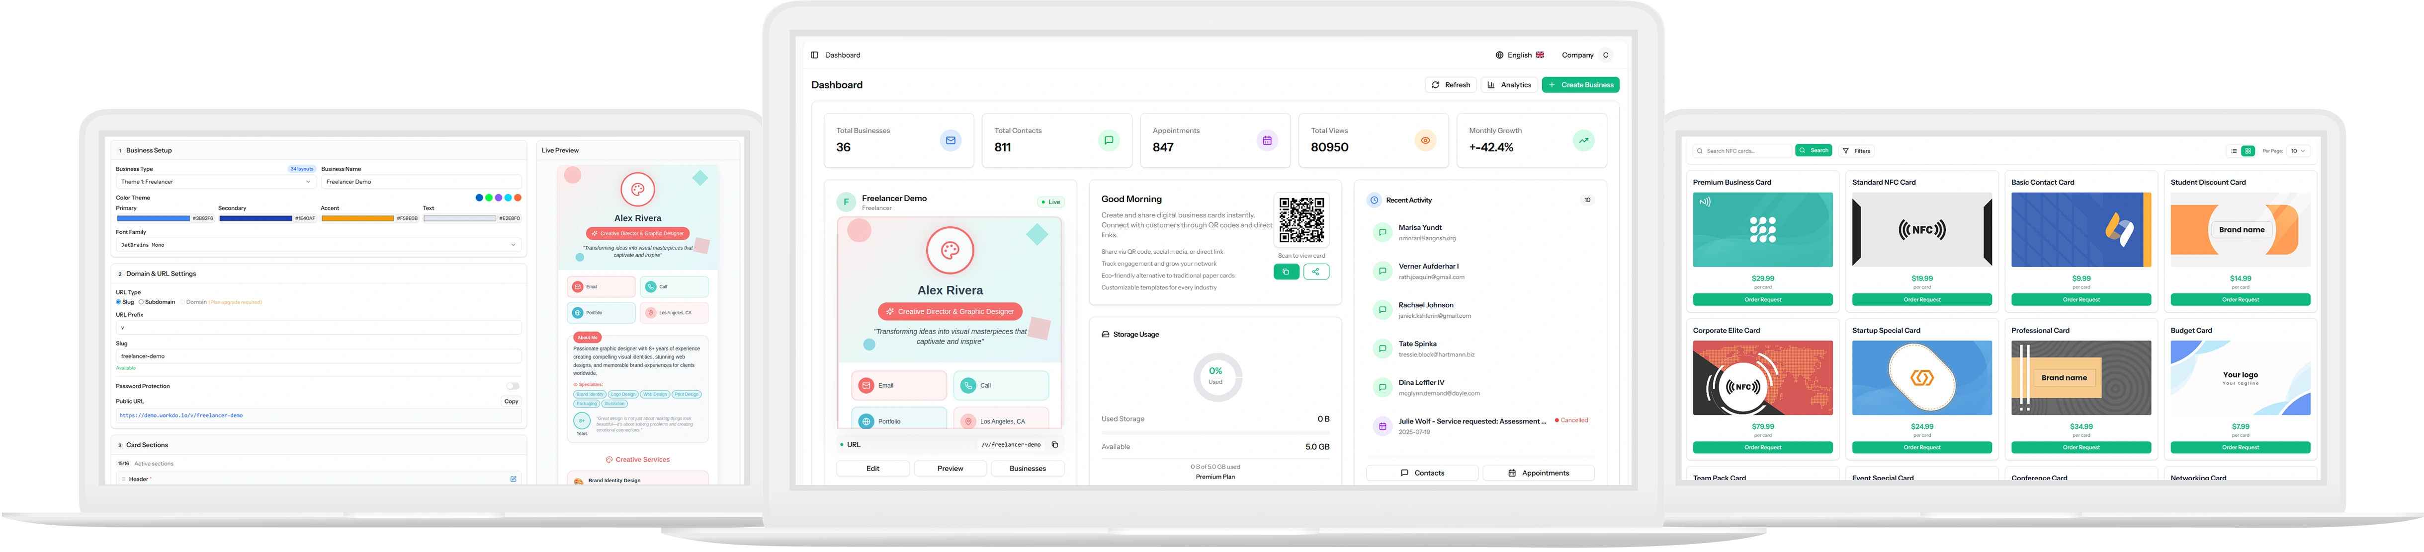Open the English language selector
The image size is (2424, 552).
pos(1520,56)
